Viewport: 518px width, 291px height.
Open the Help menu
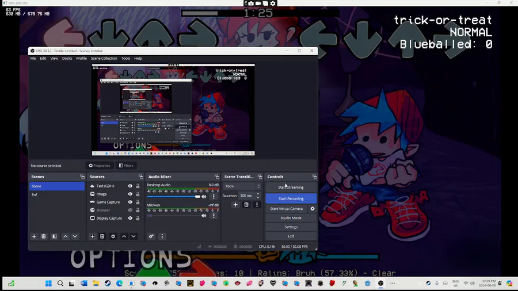coord(138,59)
